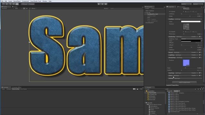Start Play mode with the Play button

(x=99, y=4)
